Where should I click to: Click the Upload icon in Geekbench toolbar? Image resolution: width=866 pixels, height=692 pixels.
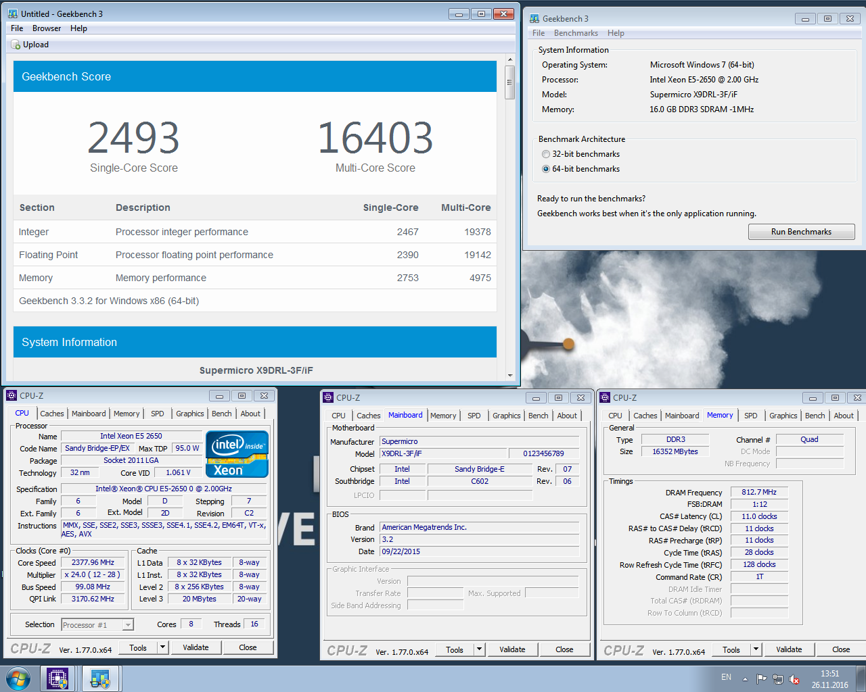(x=16, y=45)
